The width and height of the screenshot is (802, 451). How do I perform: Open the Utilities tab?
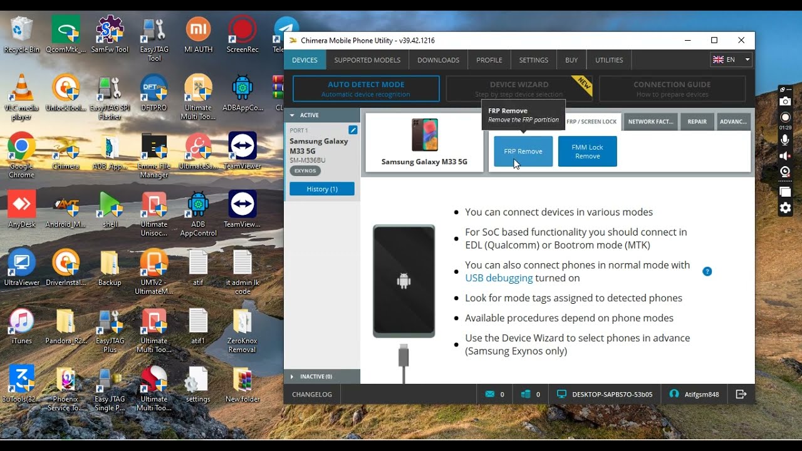tap(609, 60)
